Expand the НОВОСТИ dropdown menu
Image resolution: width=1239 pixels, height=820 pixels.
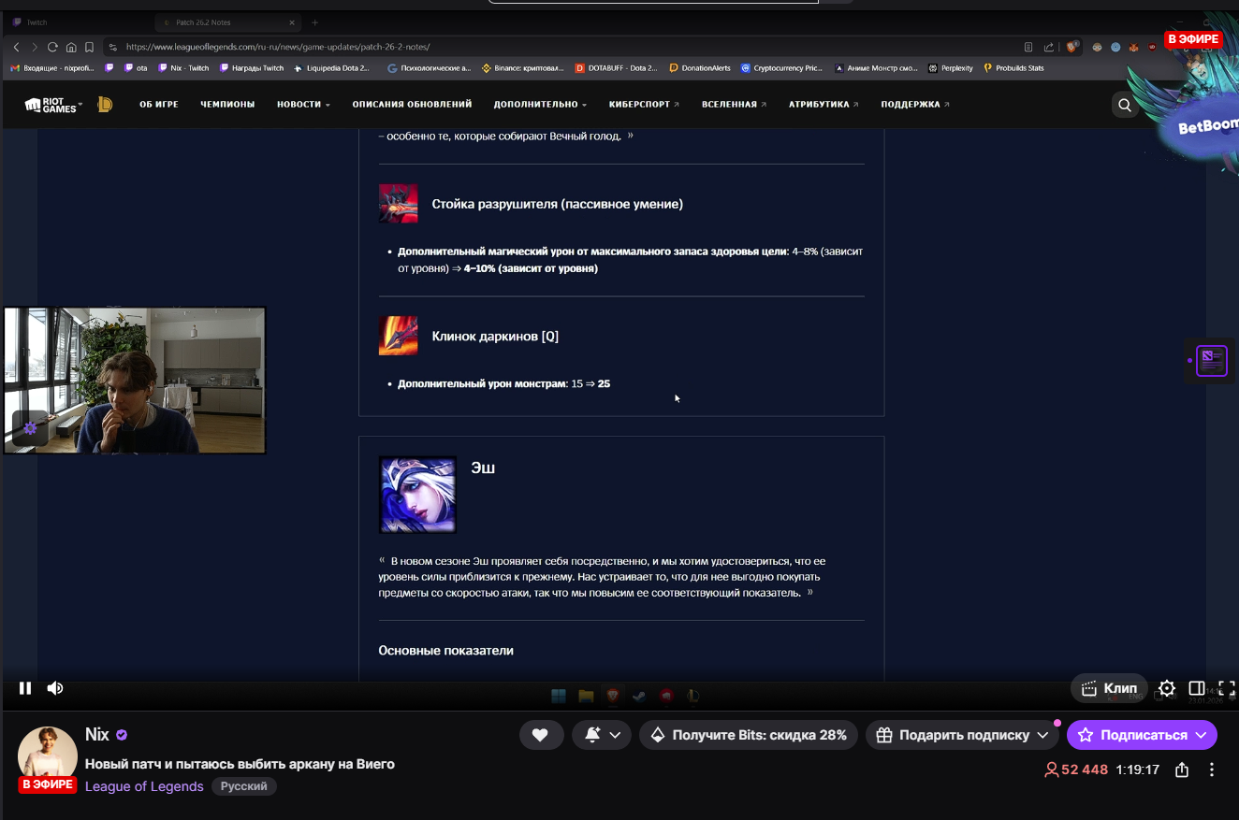point(303,105)
